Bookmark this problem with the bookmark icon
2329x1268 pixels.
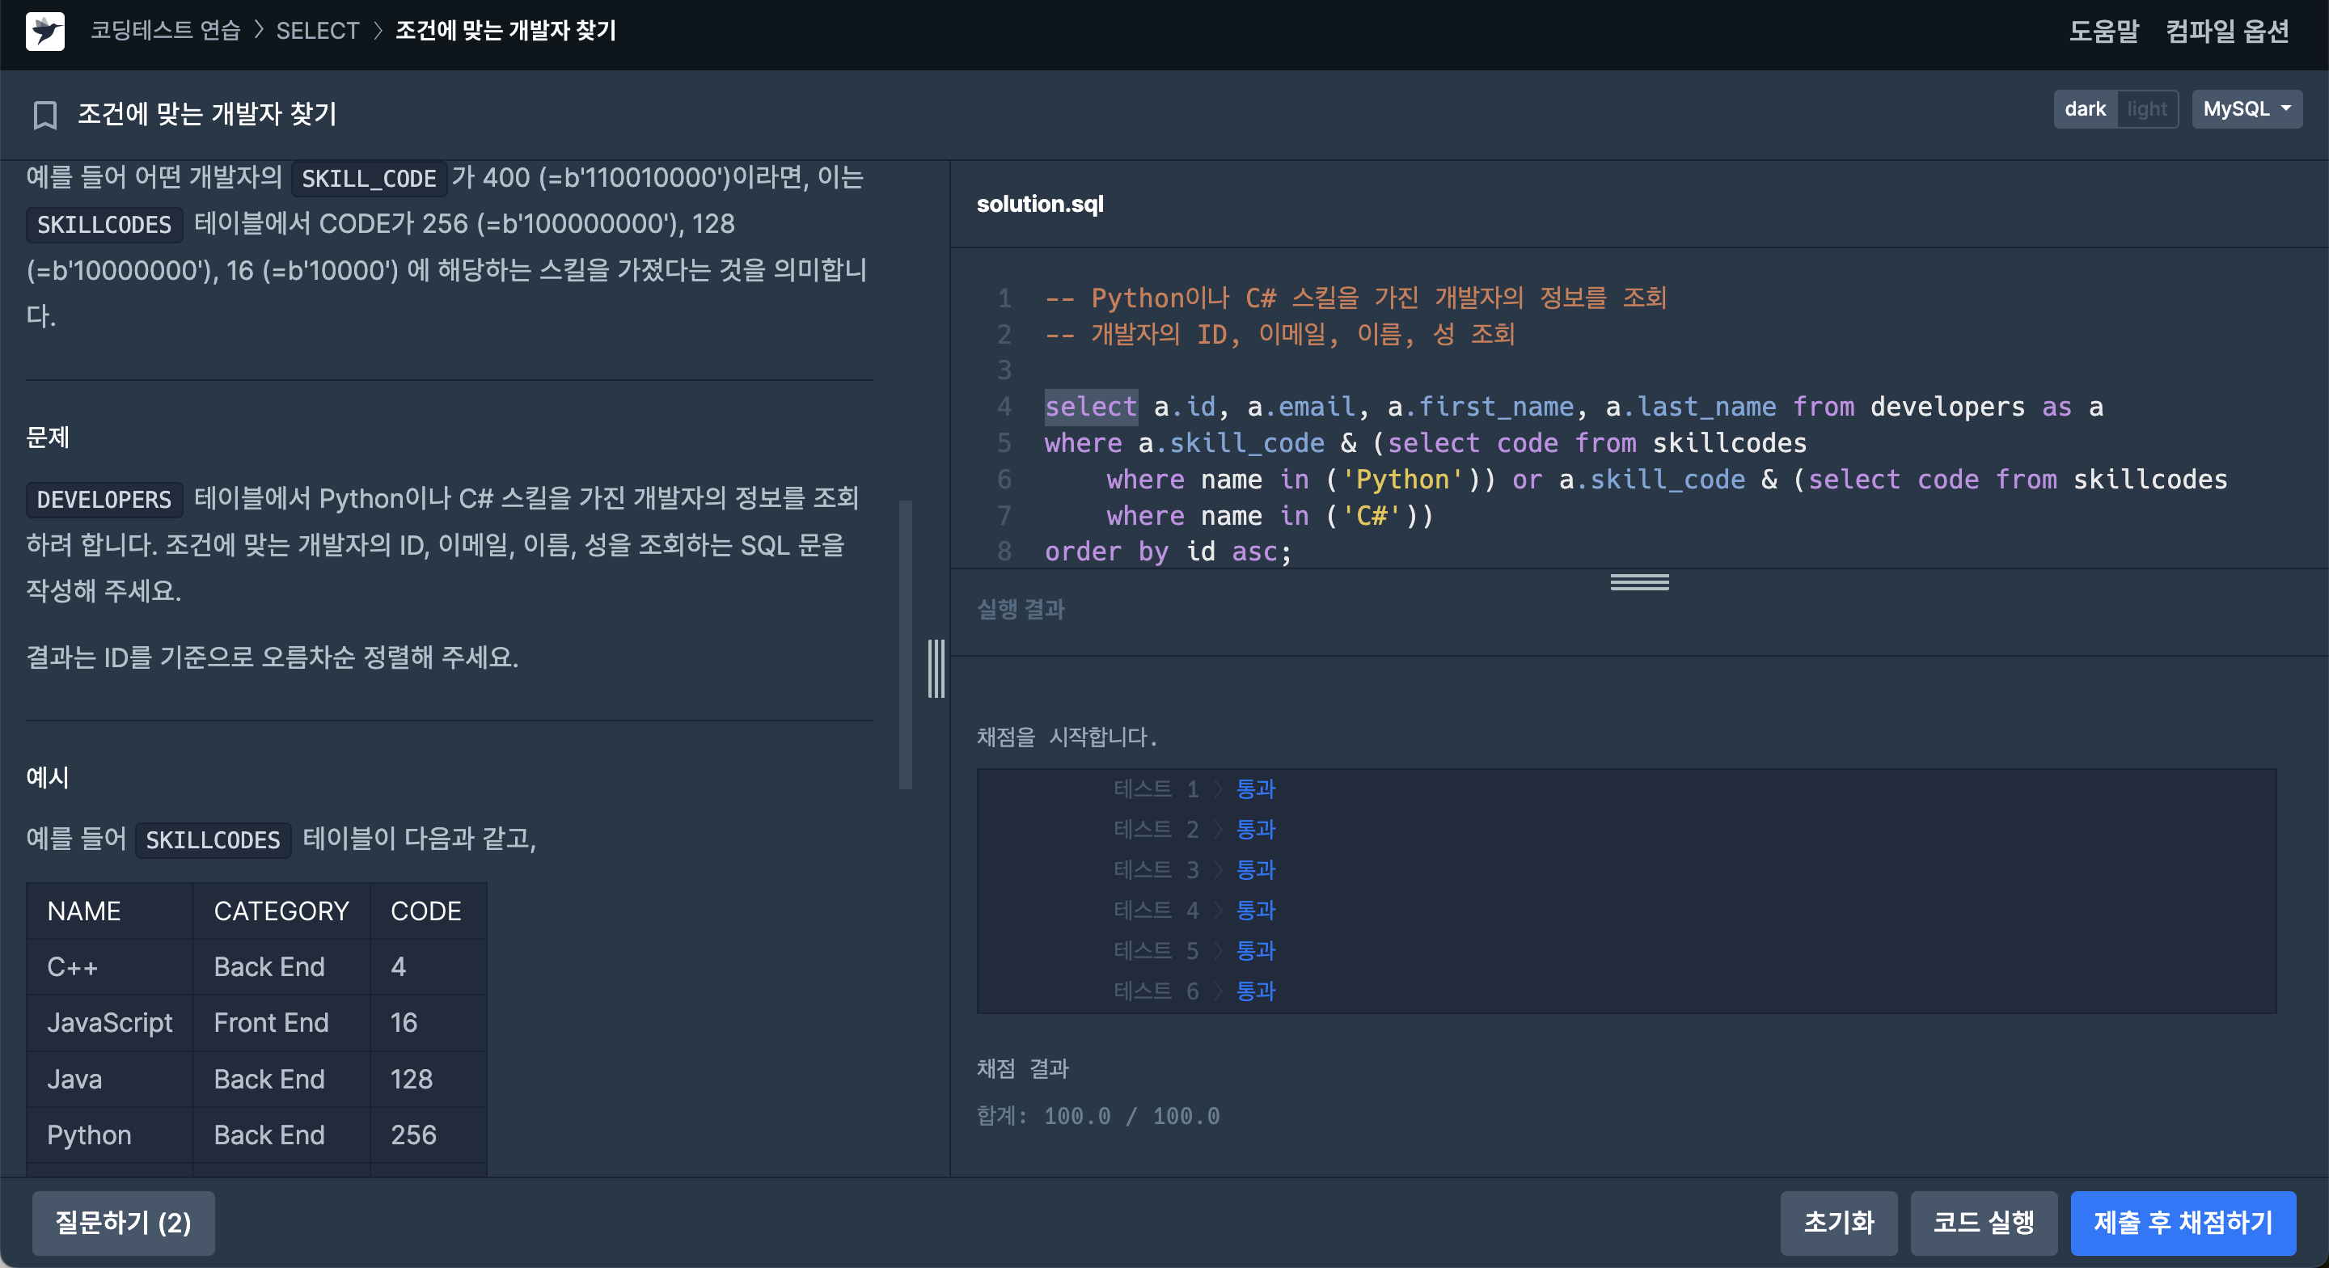coord(44,115)
